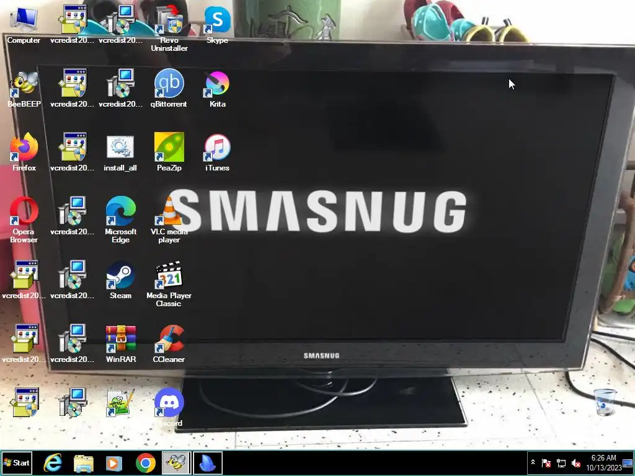
Task: Select the Recycle Bin icon
Action: (604, 402)
